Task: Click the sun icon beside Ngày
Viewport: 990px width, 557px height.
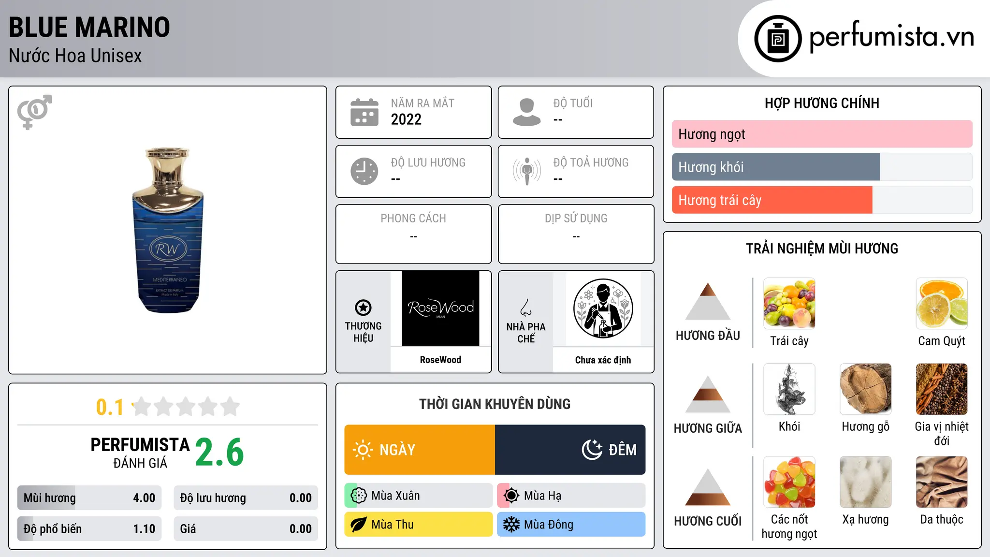Action: click(363, 450)
